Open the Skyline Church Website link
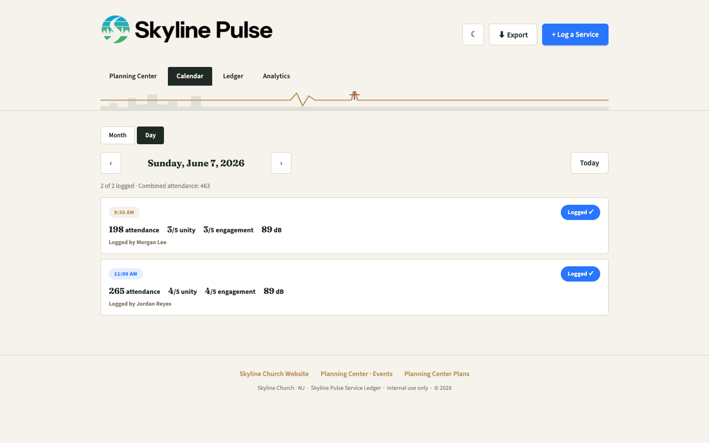 274,374
